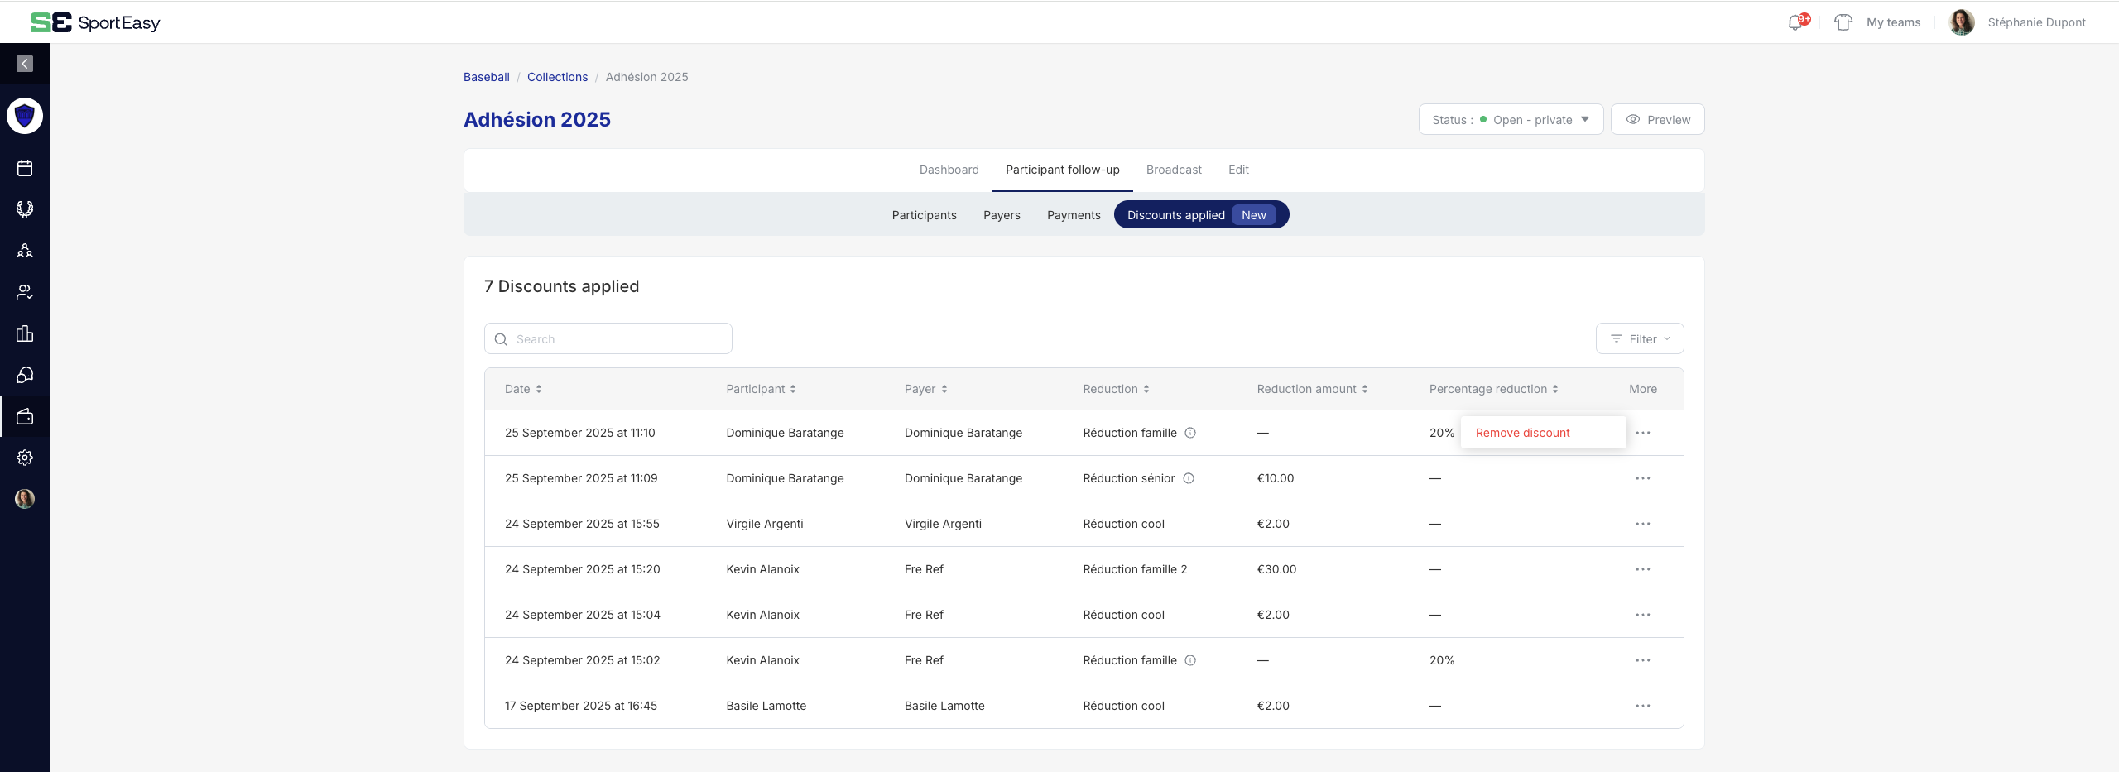Go to Collections breadcrumb link
Viewport: 2119px width, 772px height.
pyautogui.click(x=557, y=77)
